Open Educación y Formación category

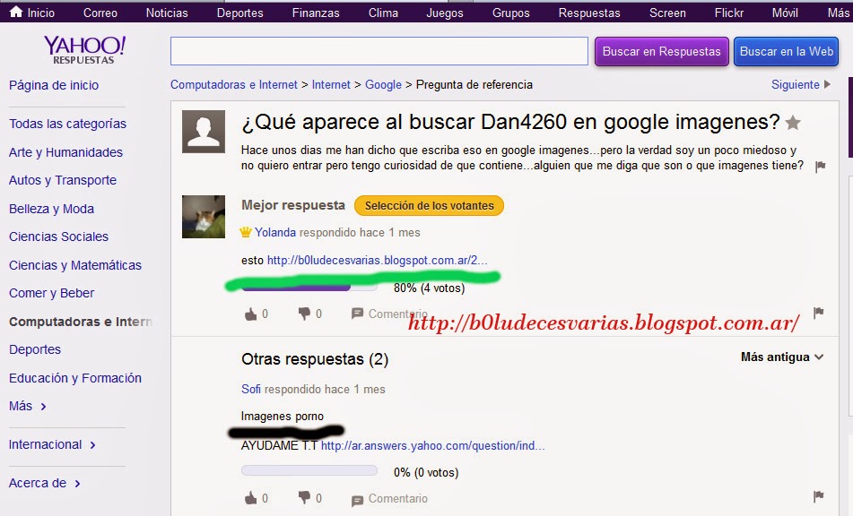click(75, 378)
